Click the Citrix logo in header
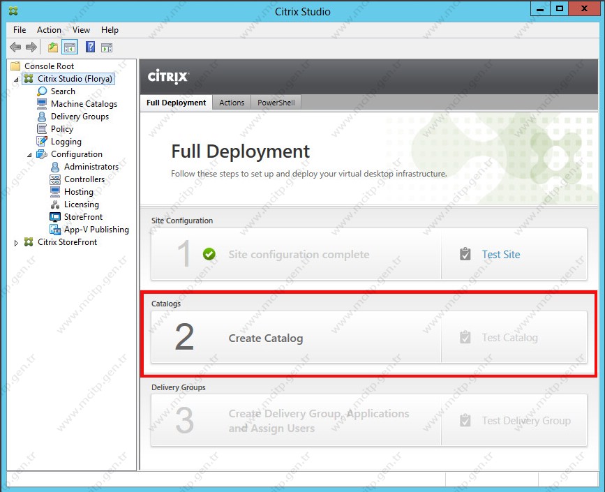Image resolution: width=605 pixels, height=492 pixels. 167,77
